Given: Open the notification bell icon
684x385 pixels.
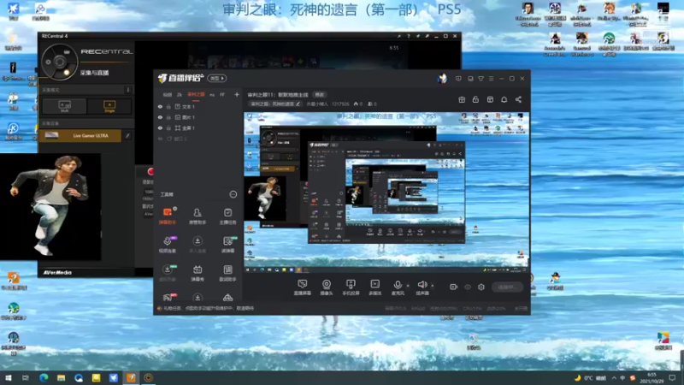Looking at the screenshot, I should 504,99.
